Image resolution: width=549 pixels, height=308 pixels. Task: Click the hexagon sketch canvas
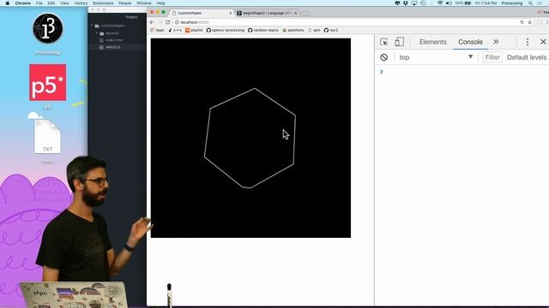click(250, 138)
